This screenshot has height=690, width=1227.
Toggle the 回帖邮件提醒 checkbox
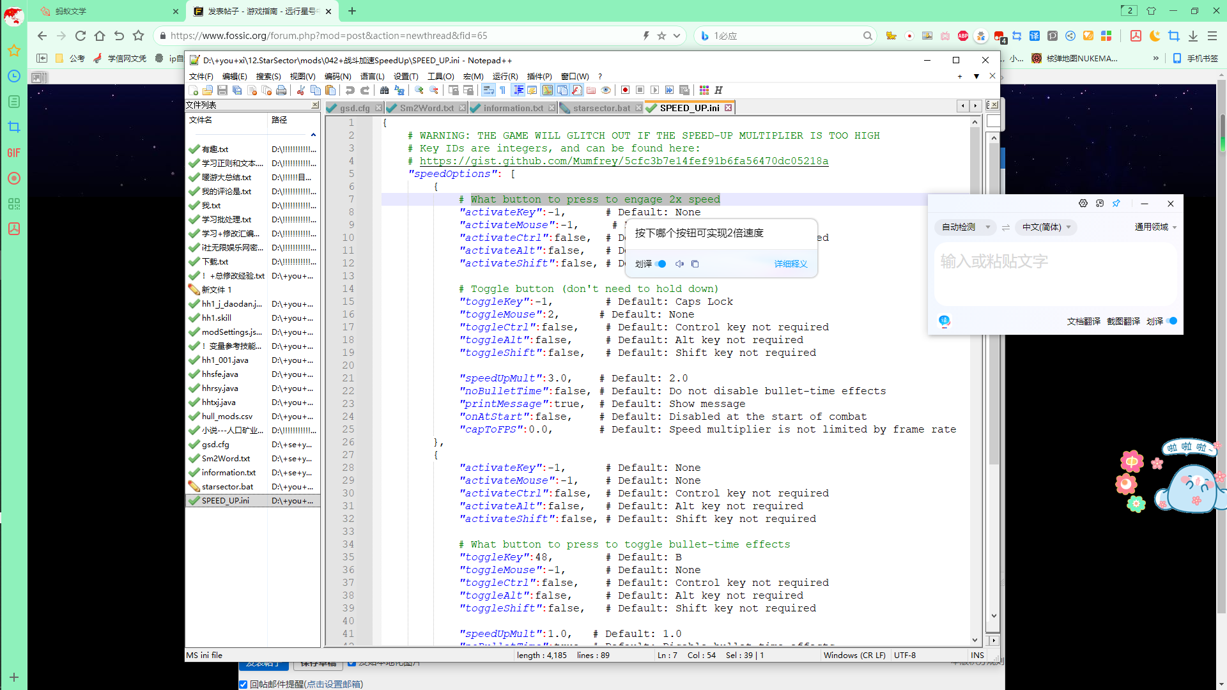(x=243, y=684)
